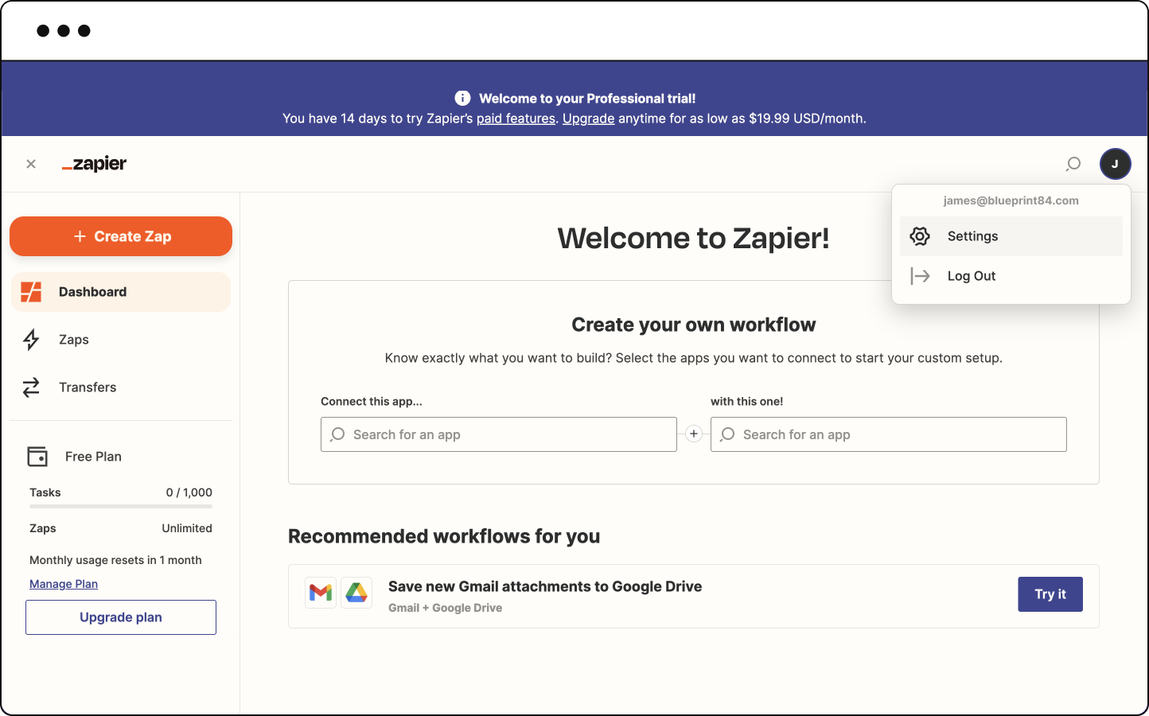
Task: Click the Zaps lightning bolt icon
Action: pyautogui.click(x=31, y=340)
